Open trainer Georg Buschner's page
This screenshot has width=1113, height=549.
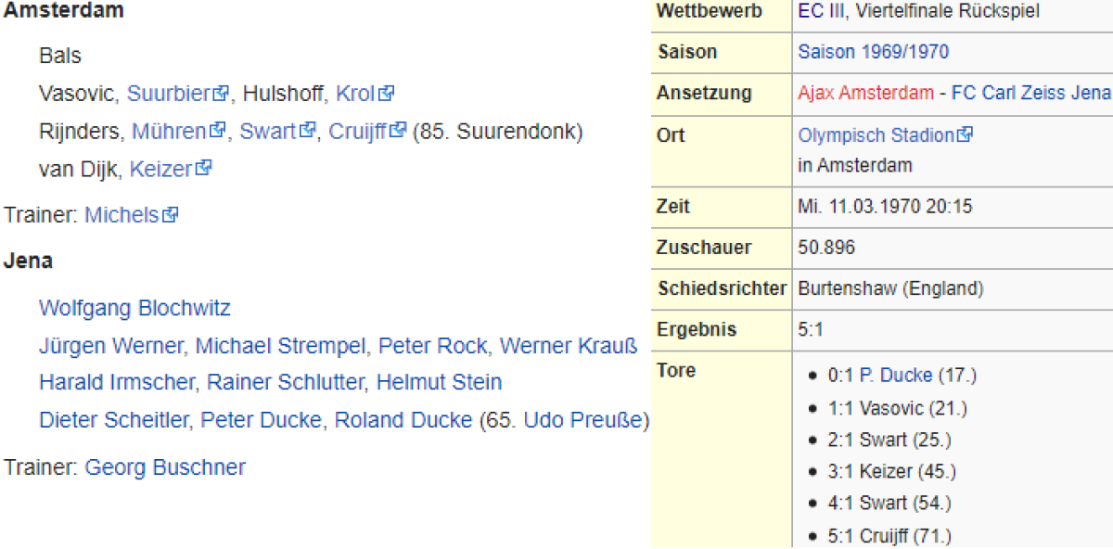pyautogui.click(x=165, y=467)
